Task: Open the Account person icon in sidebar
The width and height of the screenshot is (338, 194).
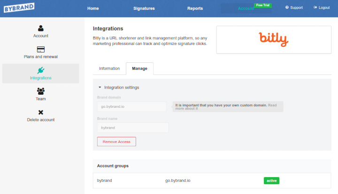Action: click(41, 28)
